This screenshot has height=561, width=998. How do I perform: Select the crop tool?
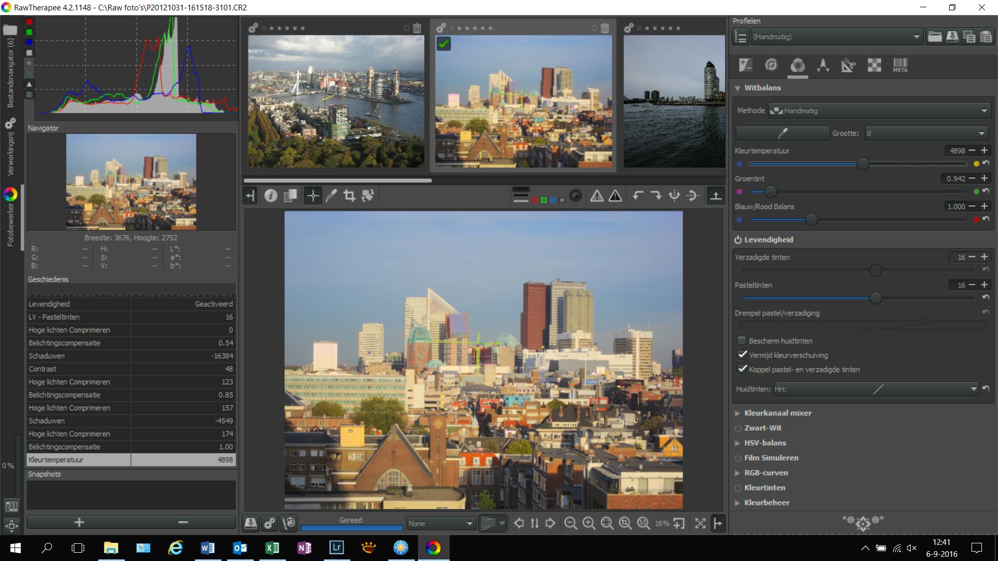point(349,196)
